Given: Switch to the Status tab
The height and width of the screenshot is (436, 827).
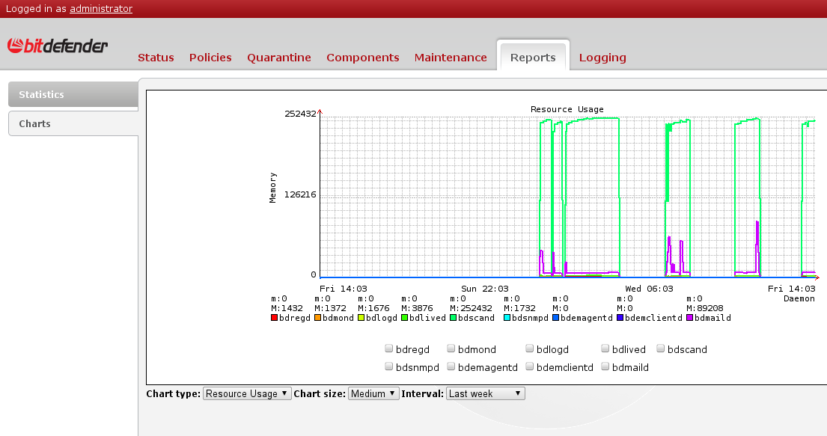Looking at the screenshot, I should 156,58.
